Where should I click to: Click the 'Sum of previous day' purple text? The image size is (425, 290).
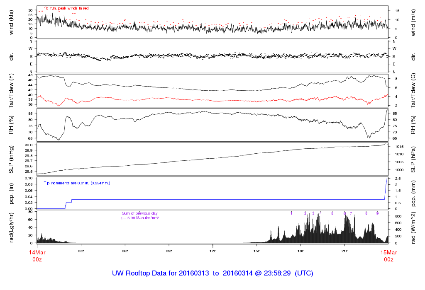(x=139, y=213)
